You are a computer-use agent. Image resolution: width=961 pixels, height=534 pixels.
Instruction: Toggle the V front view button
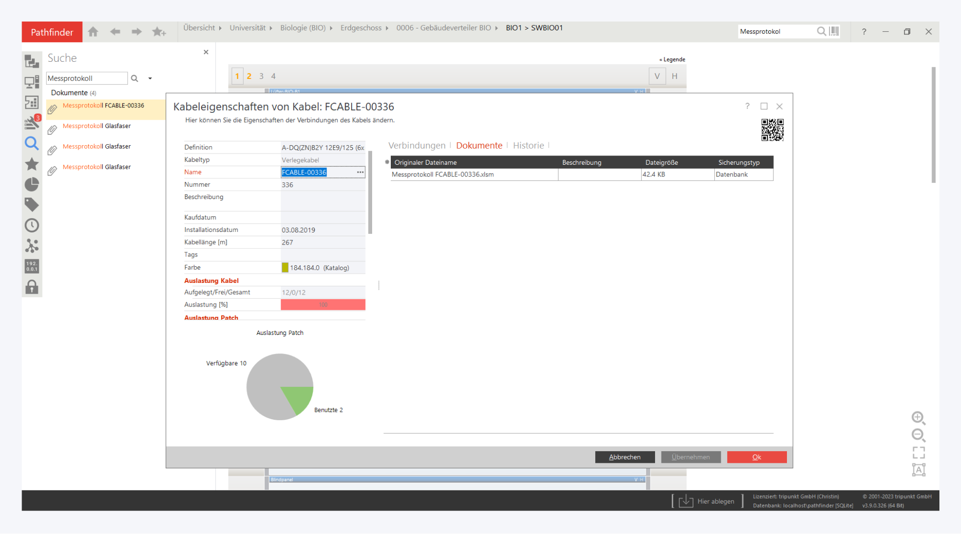coord(657,76)
